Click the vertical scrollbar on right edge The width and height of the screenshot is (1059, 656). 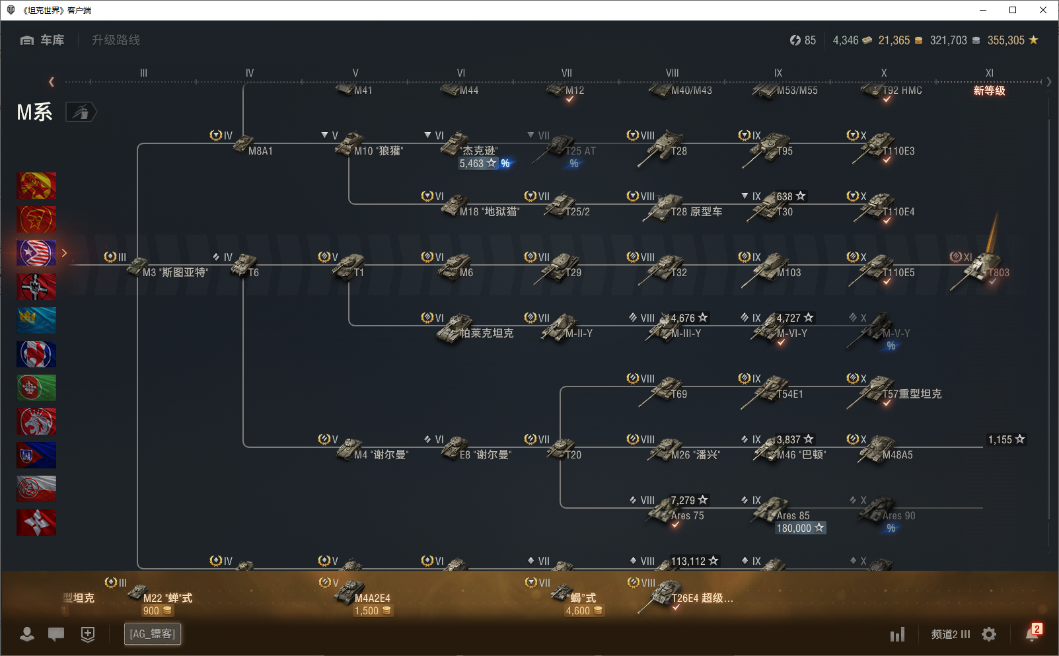1049,330
